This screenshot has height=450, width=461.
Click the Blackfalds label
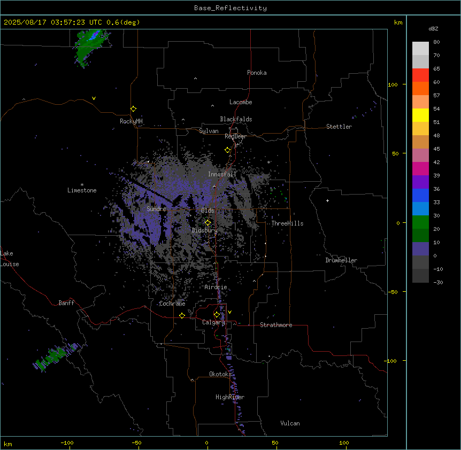click(x=236, y=119)
